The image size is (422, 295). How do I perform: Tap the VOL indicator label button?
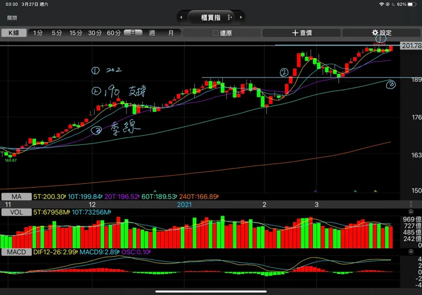[17, 212]
